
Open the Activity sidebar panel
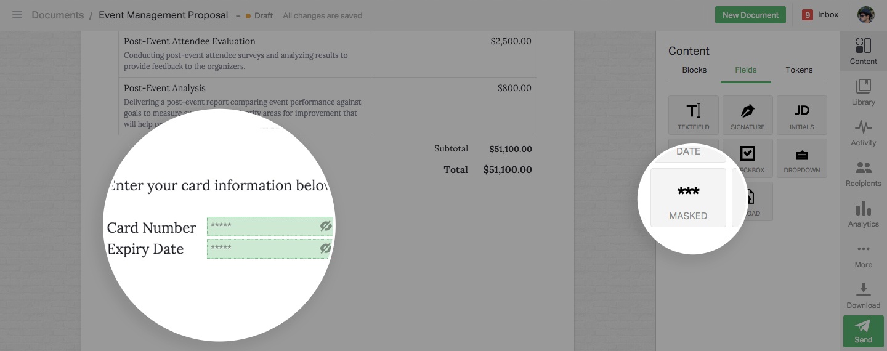click(863, 132)
